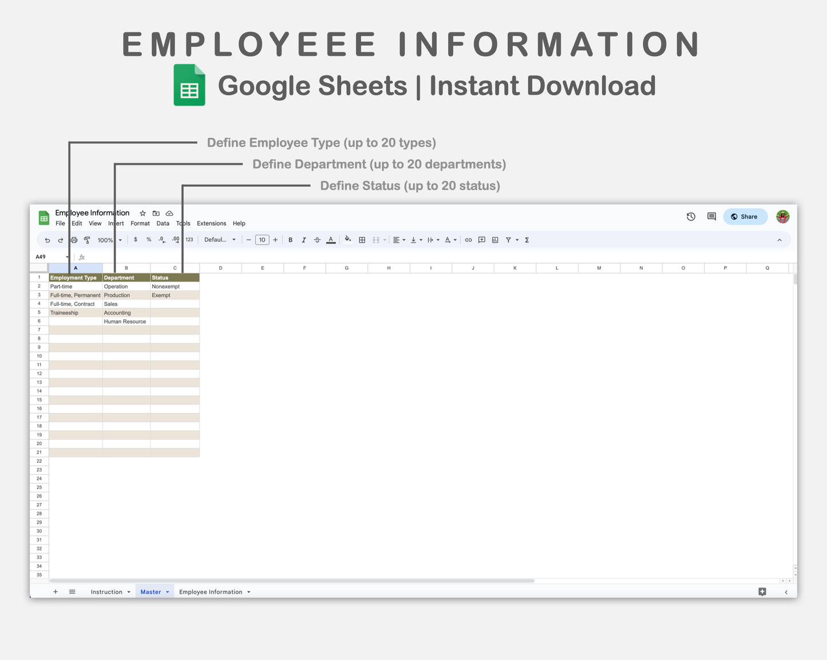This screenshot has height=660, width=827.
Task: Open the text color swatch
Action: (331, 239)
